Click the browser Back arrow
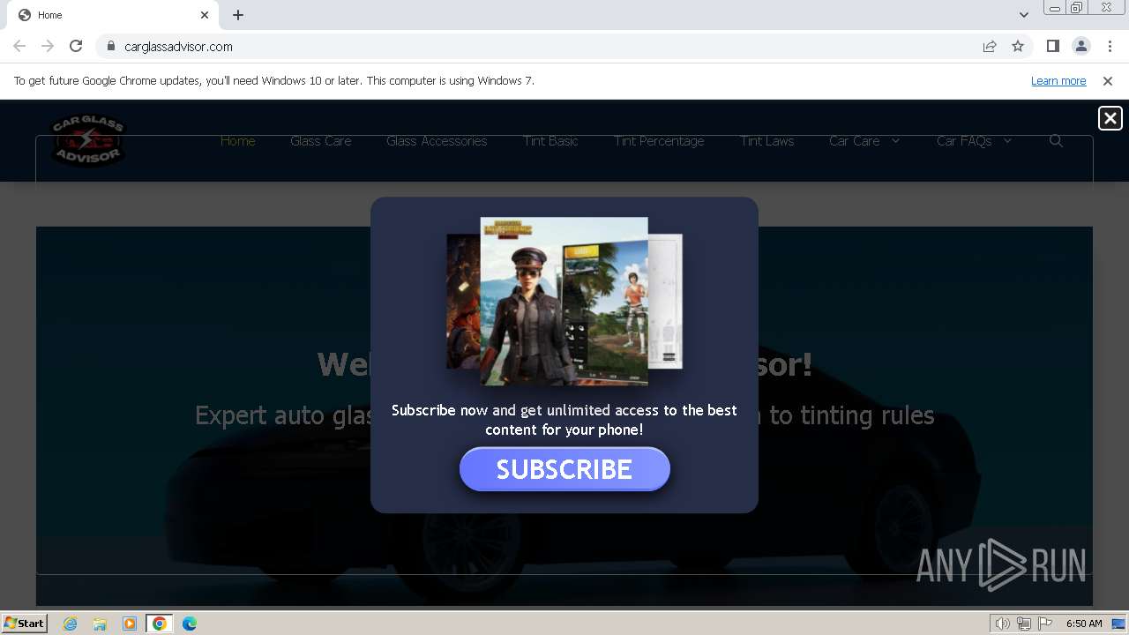This screenshot has width=1129, height=635. tap(19, 46)
